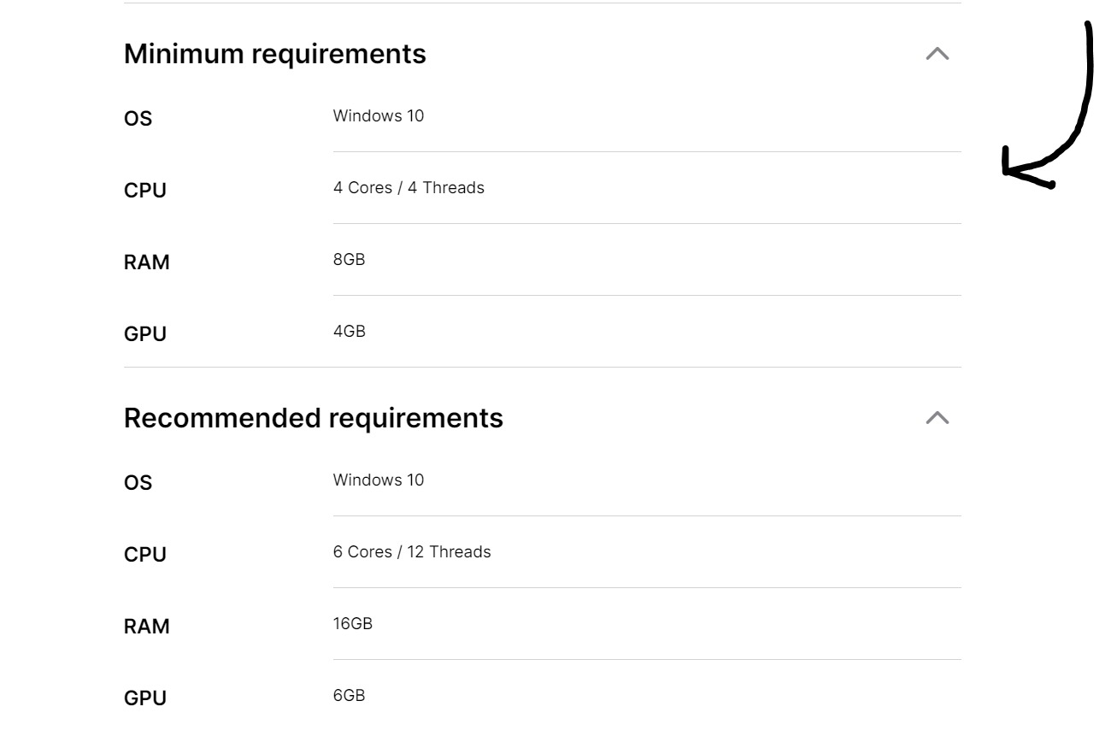Click the 8GB RAM value
The width and height of the screenshot is (1111, 742).
(x=349, y=259)
